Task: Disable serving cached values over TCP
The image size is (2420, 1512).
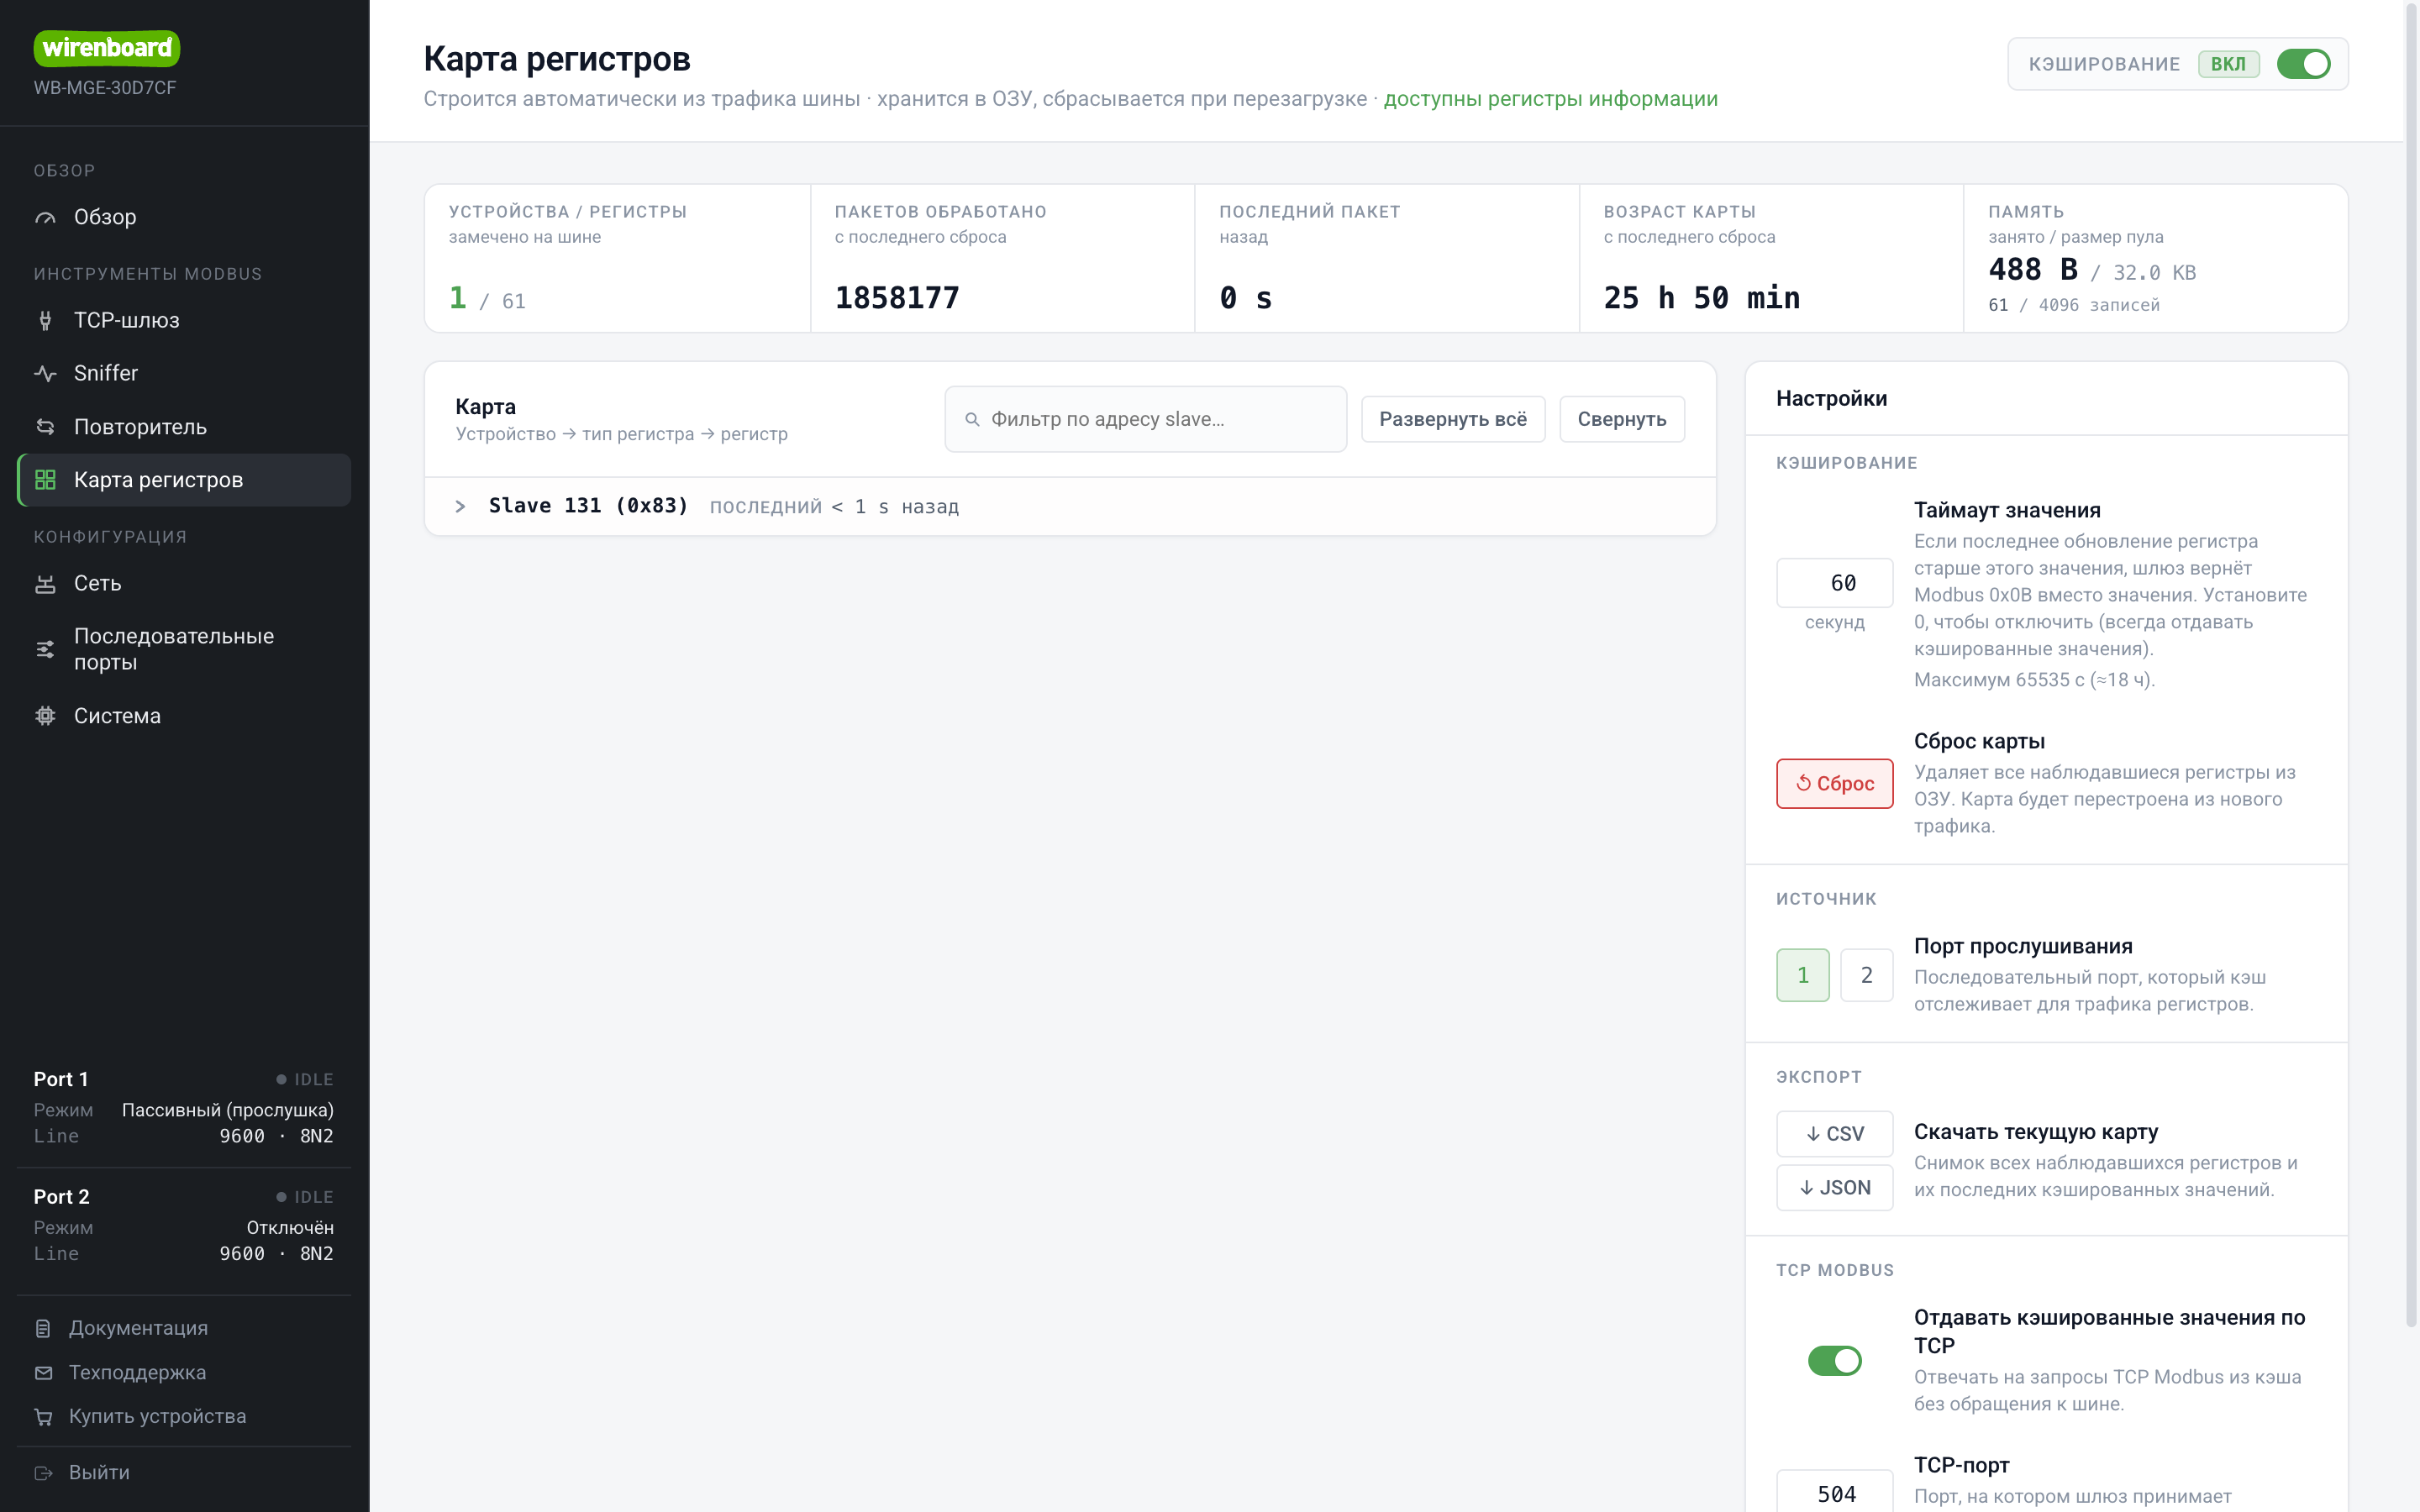Action: point(1834,1360)
